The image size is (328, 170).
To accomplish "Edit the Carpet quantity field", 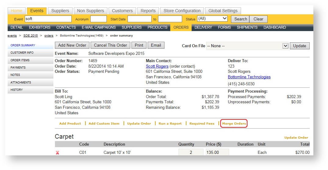I will click(191, 152).
